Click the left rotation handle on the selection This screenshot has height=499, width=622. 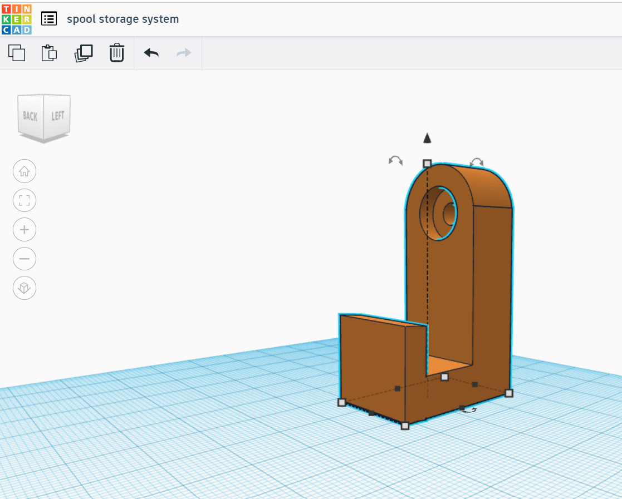(395, 160)
